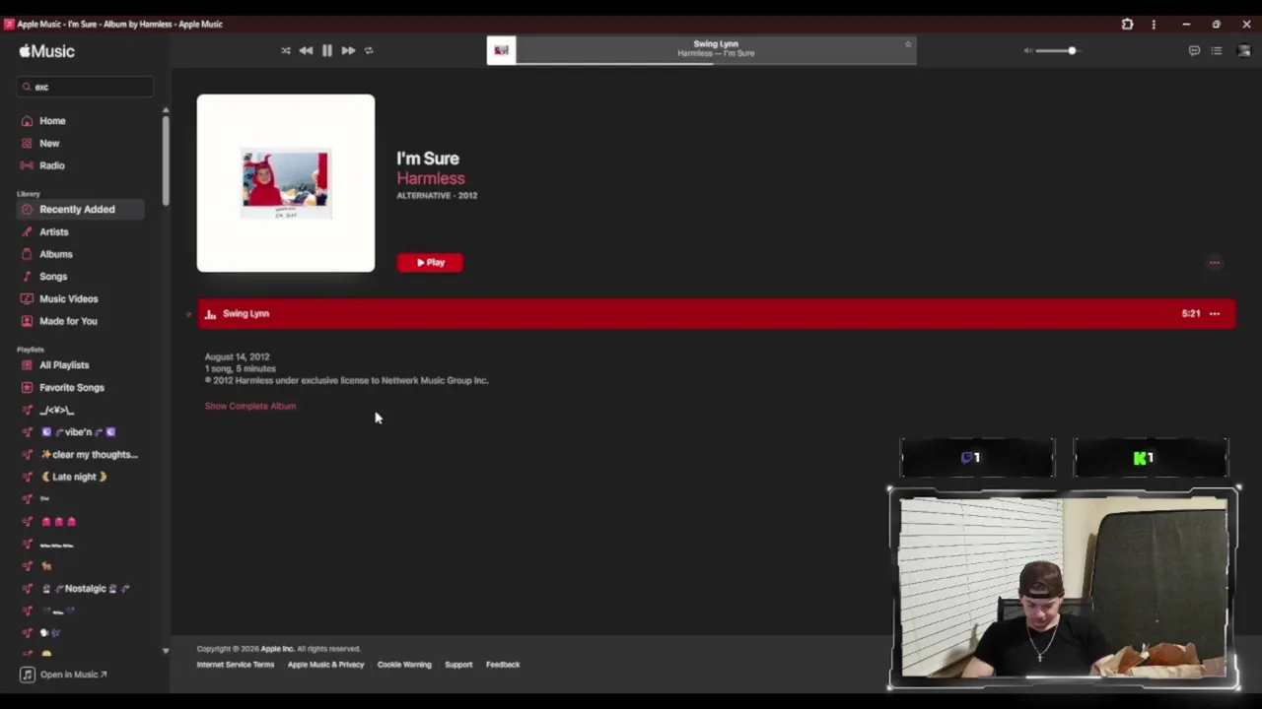Pause the currently playing song
The width and height of the screenshot is (1262, 709).
point(327,50)
